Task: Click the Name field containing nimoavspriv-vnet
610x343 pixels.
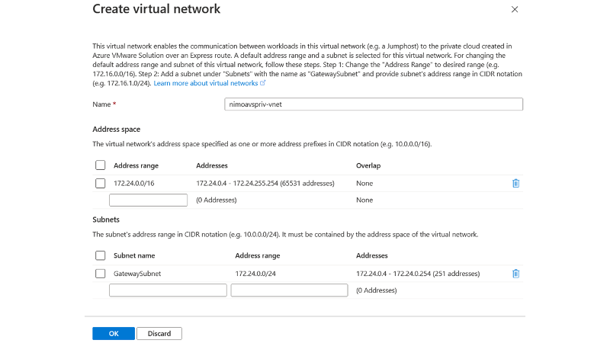Action: click(x=374, y=104)
